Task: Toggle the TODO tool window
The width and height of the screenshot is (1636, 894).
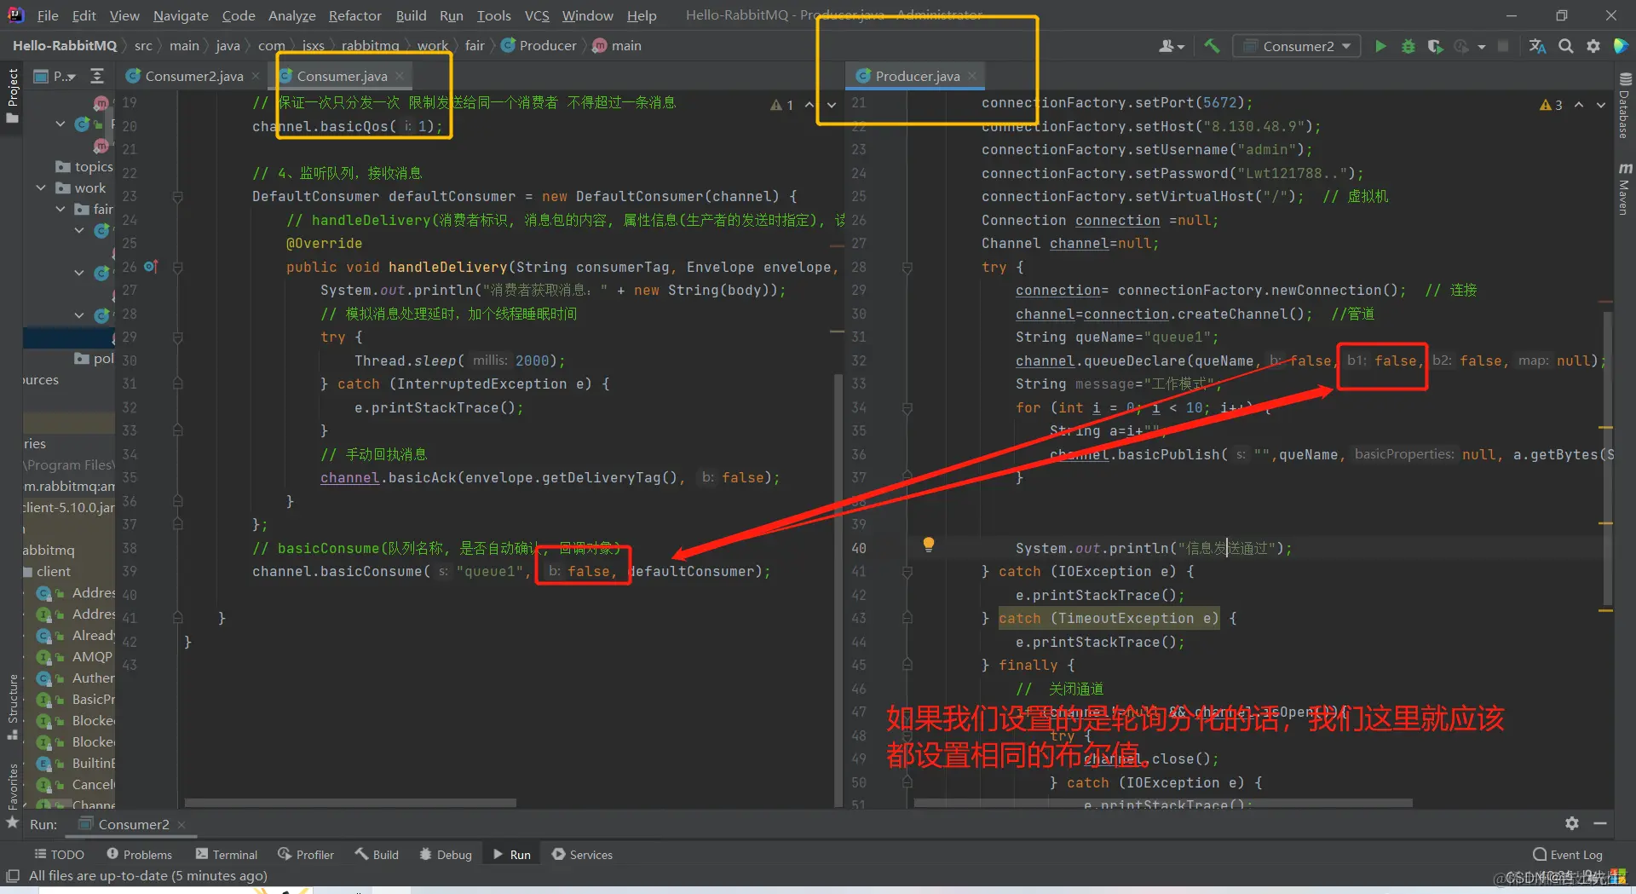Action: (x=59, y=854)
